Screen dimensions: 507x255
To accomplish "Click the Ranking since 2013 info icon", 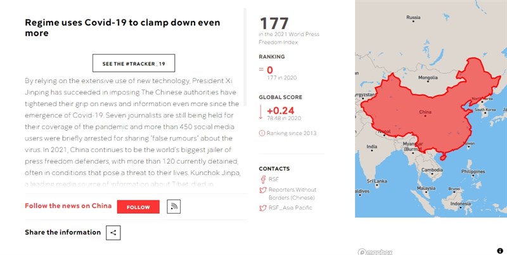I will click(x=262, y=133).
